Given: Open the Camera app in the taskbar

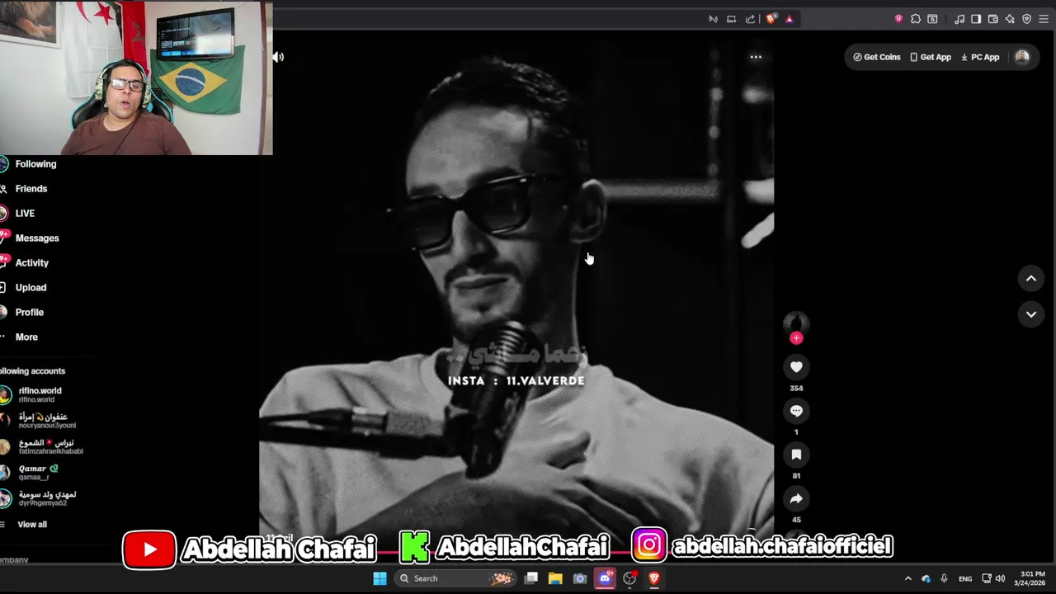Looking at the screenshot, I should pyautogui.click(x=580, y=578).
